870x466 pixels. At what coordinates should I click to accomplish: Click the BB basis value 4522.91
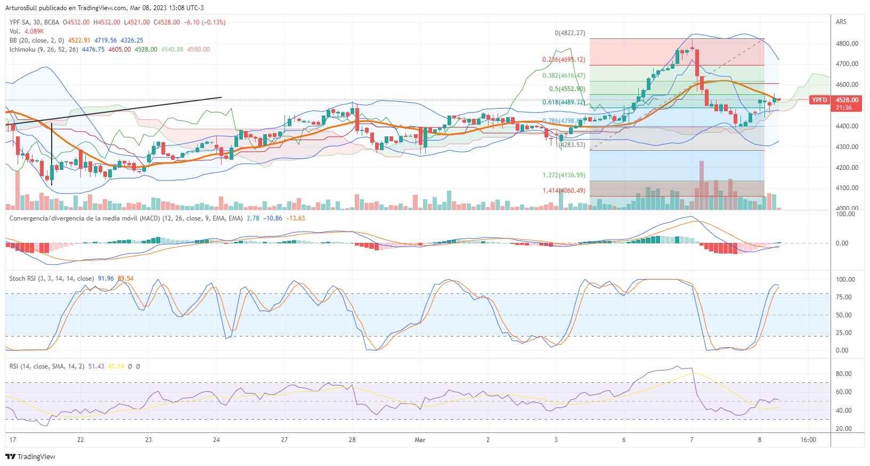[x=79, y=40]
